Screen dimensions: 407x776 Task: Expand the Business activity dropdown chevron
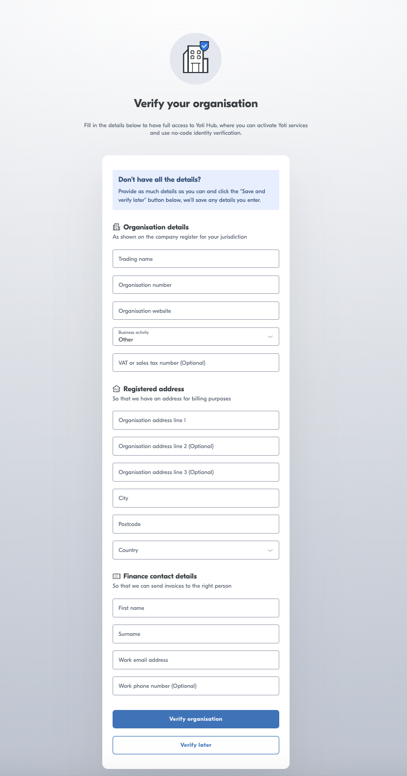click(x=270, y=337)
